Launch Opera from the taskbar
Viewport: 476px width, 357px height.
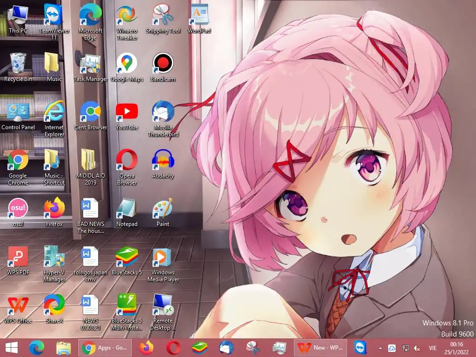[173, 348]
